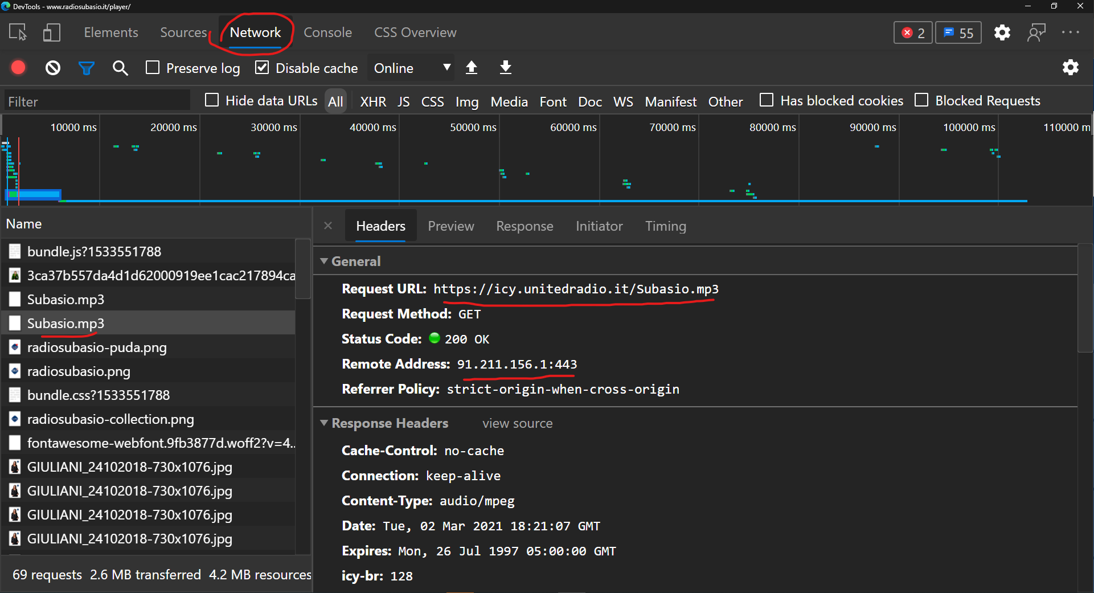Open the Timing tab of the request
The image size is (1094, 593).
(665, 226)
